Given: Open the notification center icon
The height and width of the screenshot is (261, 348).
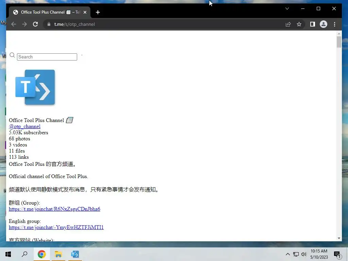Looking at the screenshot, I should coord(337,254).
